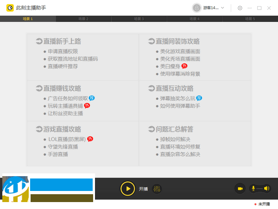
Task: Switch to the 场景 4 tab
Action: [x=195, y=19]
